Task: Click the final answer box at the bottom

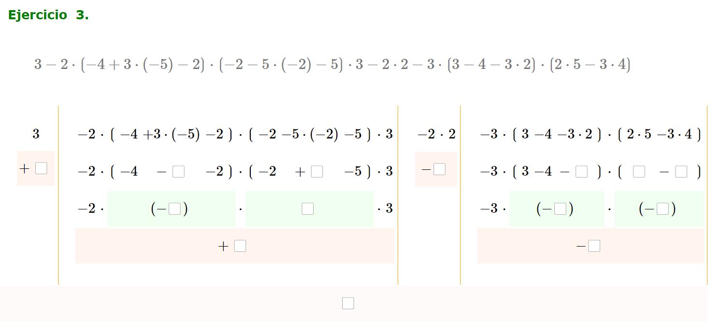Action: (348, 303)
